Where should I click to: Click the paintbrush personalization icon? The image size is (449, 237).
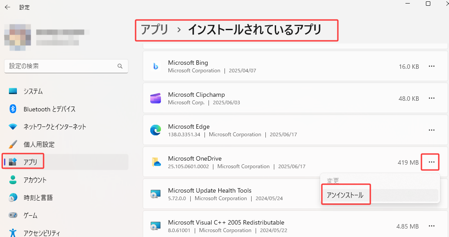point(13,144)
